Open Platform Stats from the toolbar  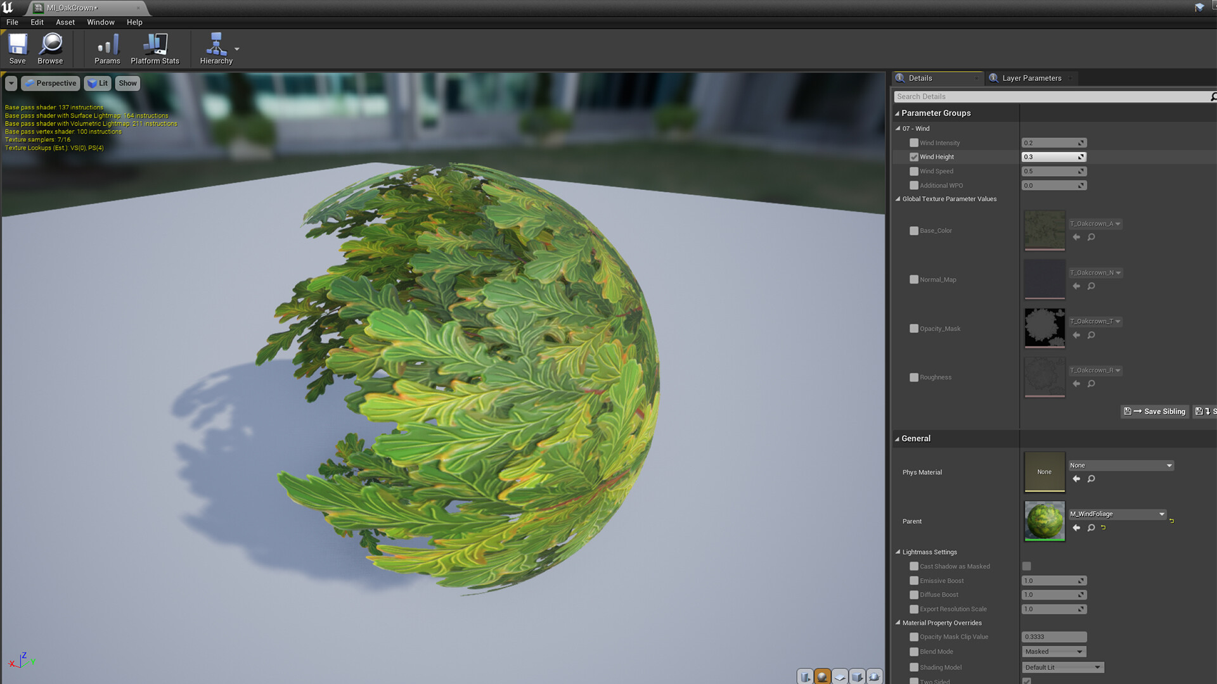click(155, 47)
